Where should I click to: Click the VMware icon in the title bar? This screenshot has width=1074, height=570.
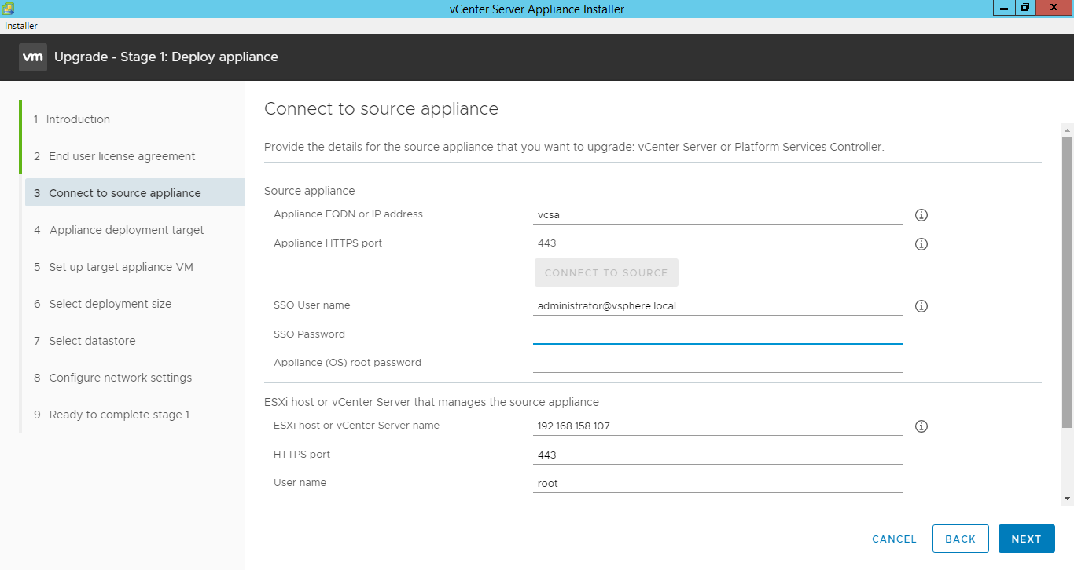pos(8,9)
